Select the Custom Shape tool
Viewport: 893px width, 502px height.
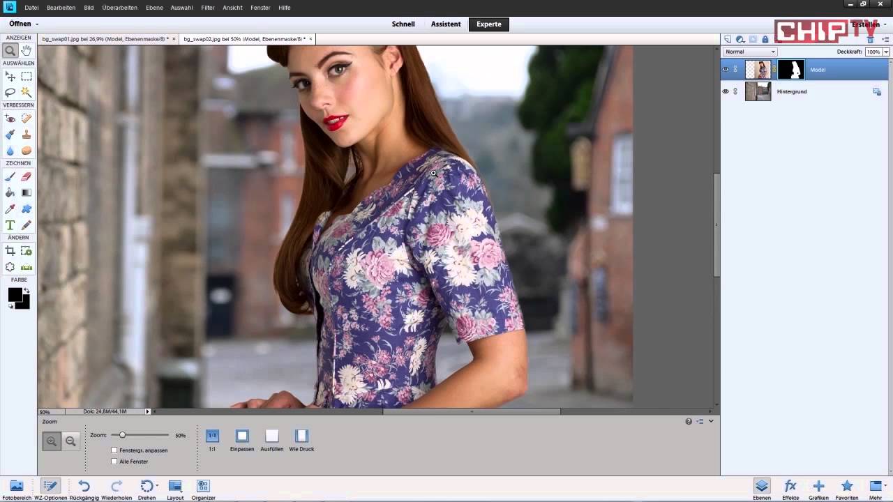[27, 209]
